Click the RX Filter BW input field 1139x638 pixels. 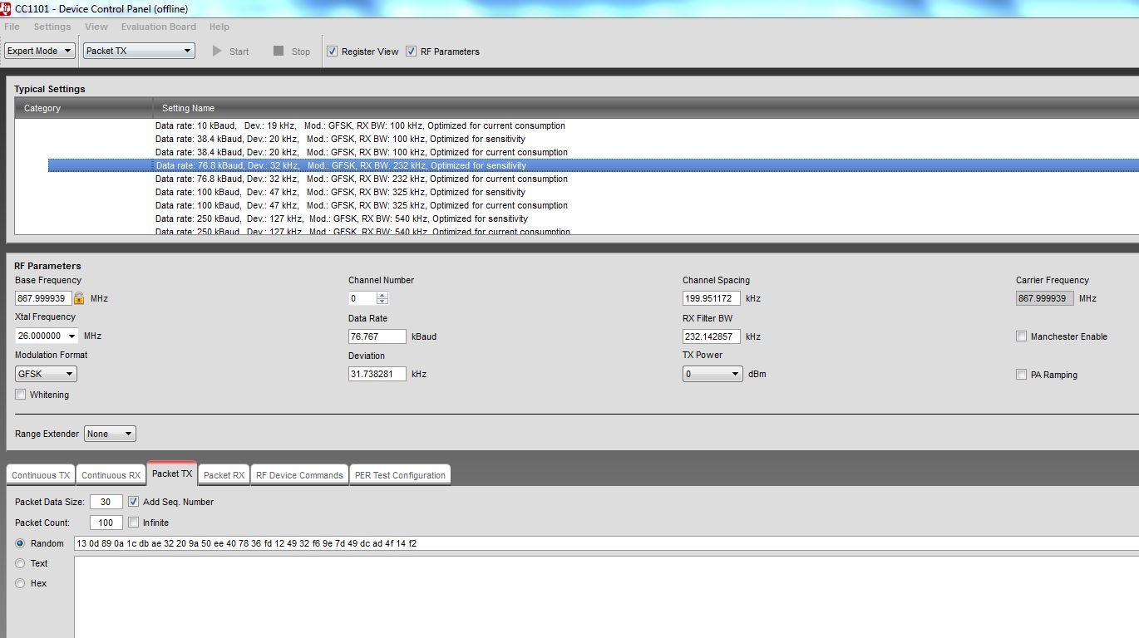click(712, 336)
